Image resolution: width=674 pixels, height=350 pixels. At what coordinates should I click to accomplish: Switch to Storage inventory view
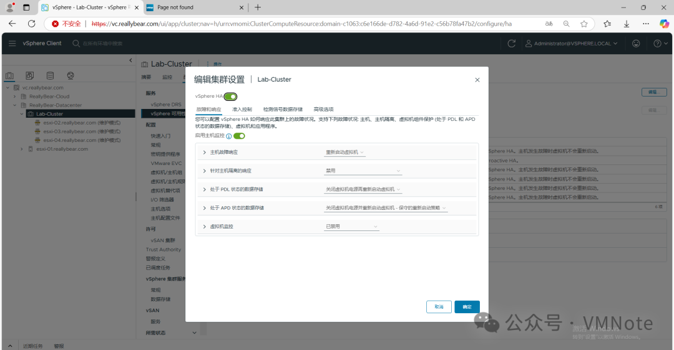click(51, 75)
